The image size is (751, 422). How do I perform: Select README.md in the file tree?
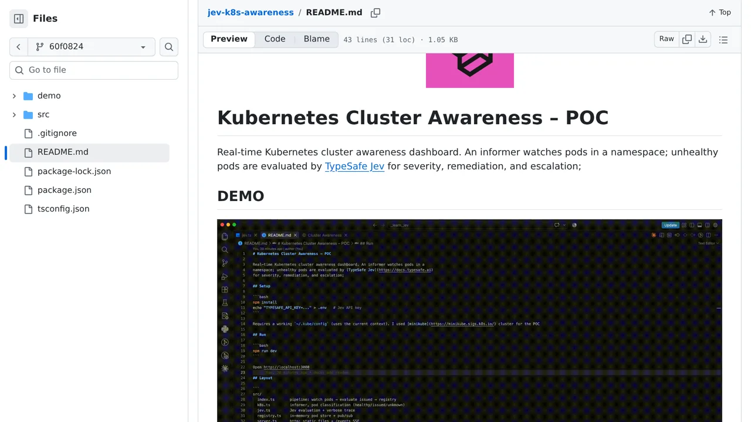click(x=89, y=152)
